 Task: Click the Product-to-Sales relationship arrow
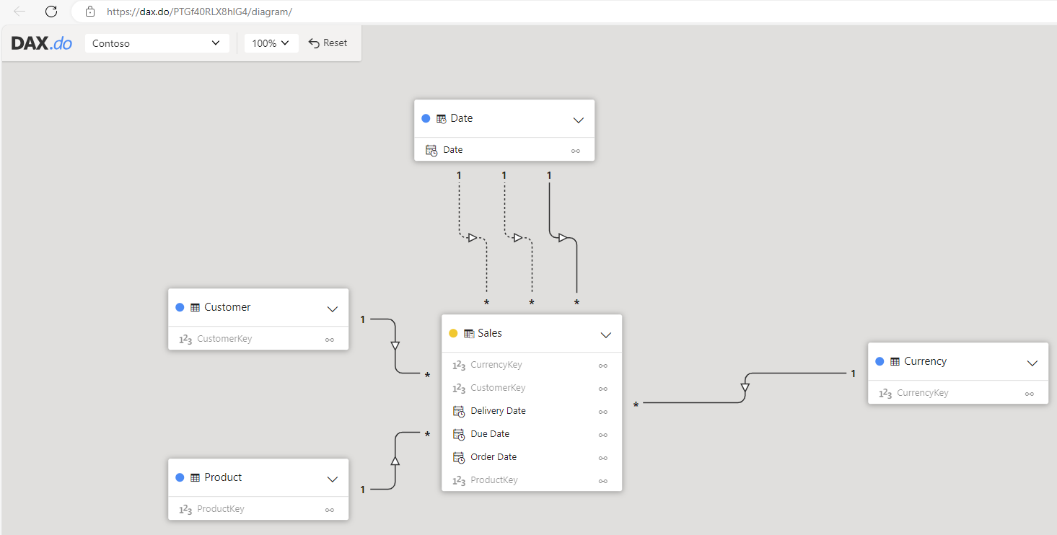pos(395,461)
